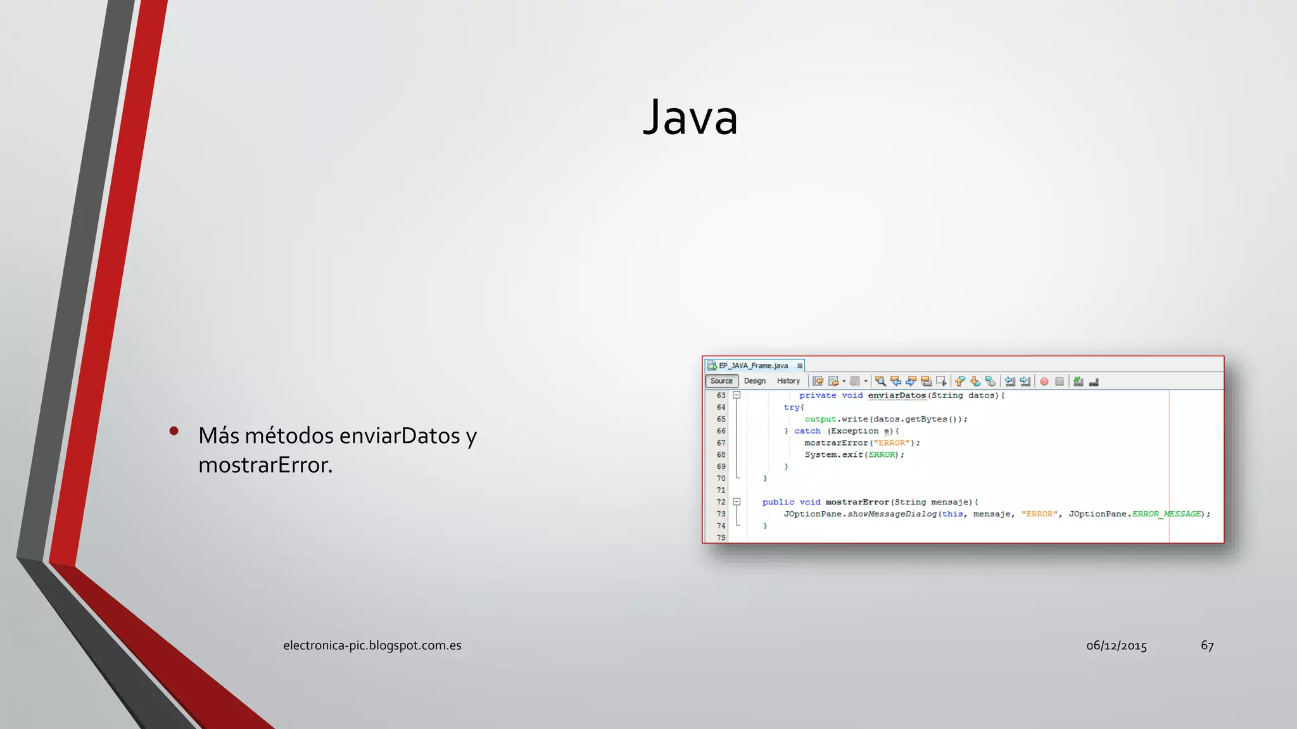This screenshot has height=729, width=1297.
Task: Click Find Next Occurrence icon
Action: click(911, 381)
